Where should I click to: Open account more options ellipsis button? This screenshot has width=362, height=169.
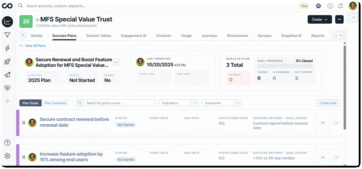coord(340,19)
